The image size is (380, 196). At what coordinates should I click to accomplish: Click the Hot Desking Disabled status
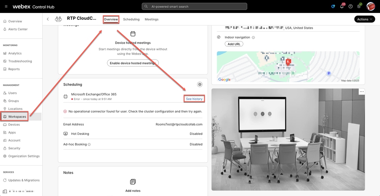click(196, 134)
